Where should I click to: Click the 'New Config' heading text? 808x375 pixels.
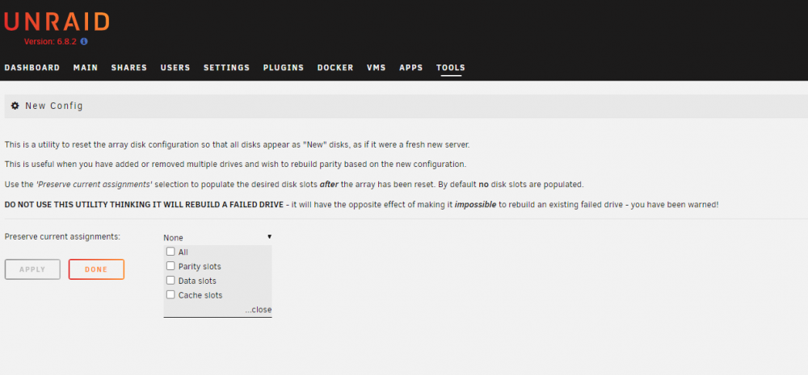pos(54,106)
